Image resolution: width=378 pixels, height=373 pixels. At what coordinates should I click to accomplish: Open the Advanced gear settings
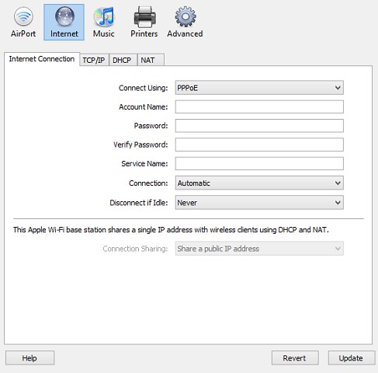coord(185,23)
